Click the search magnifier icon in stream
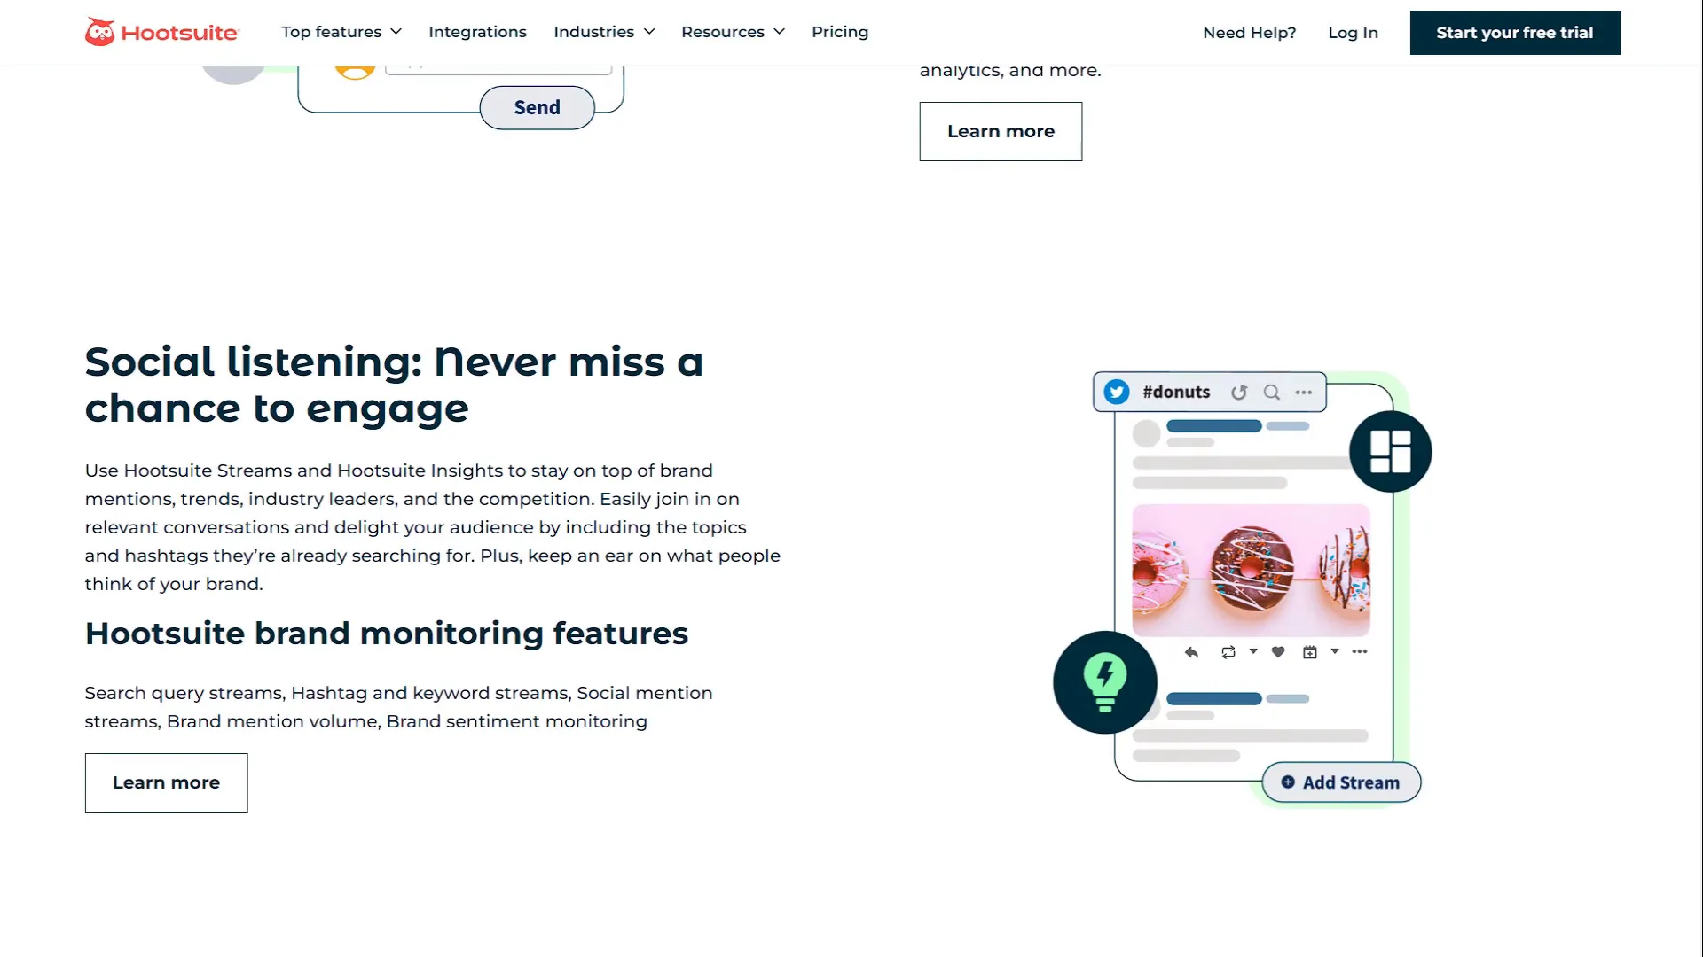 point(1271,392)
